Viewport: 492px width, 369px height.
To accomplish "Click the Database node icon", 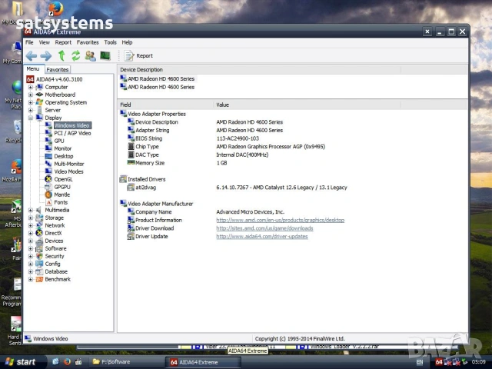I will 39,271.
